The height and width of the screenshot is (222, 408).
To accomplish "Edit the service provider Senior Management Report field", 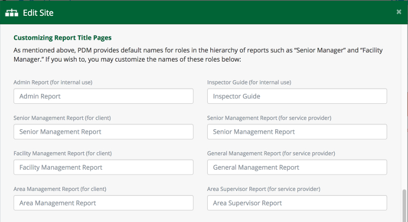I will (297, 132).
